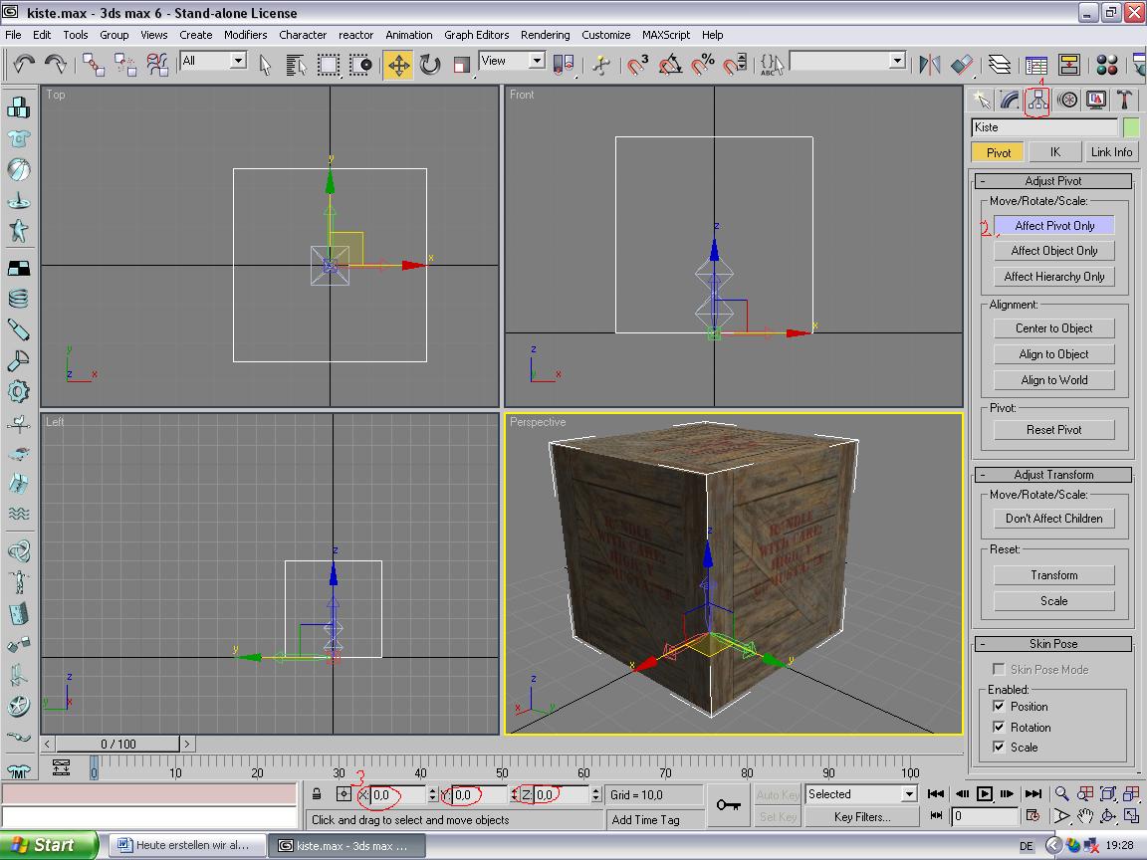
Task: Open the Selected key filter dropdown
Action: pos(909,794)
